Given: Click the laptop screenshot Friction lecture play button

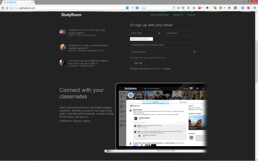Looking at the screenshot, I should [136, 118].
